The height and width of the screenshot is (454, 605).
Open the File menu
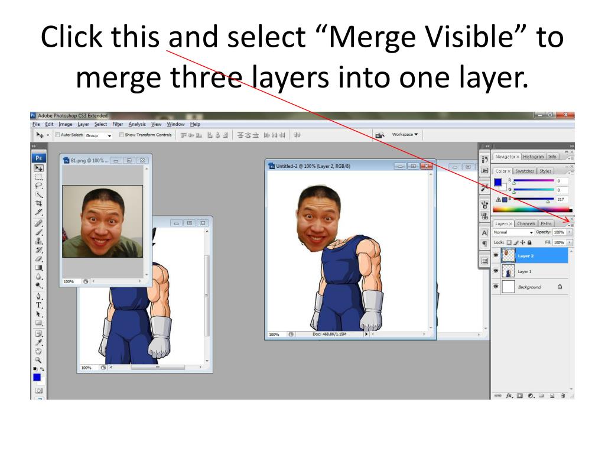coord(36,124)
